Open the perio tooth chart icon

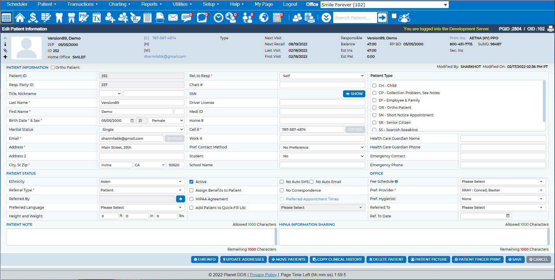[71, 18]
